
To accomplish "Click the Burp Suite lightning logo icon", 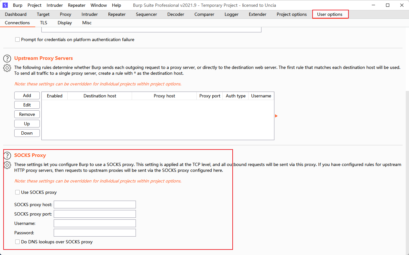I will click(x=5, y=5).
